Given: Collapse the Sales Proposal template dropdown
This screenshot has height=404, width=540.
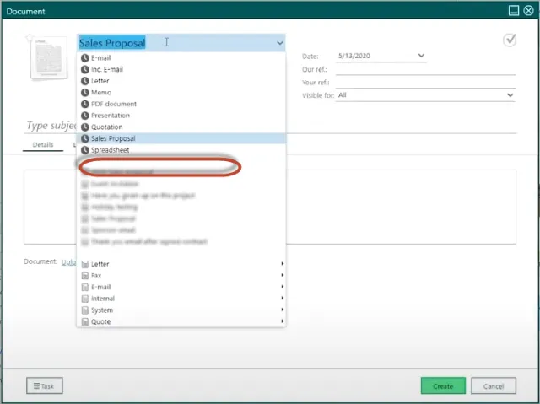Looking at the screenshot, I should tap(279, 43).
